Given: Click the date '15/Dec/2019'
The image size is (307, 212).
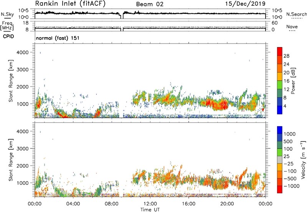Looking at the screenshot, I should pyautogui.click(x=245, y=3).
